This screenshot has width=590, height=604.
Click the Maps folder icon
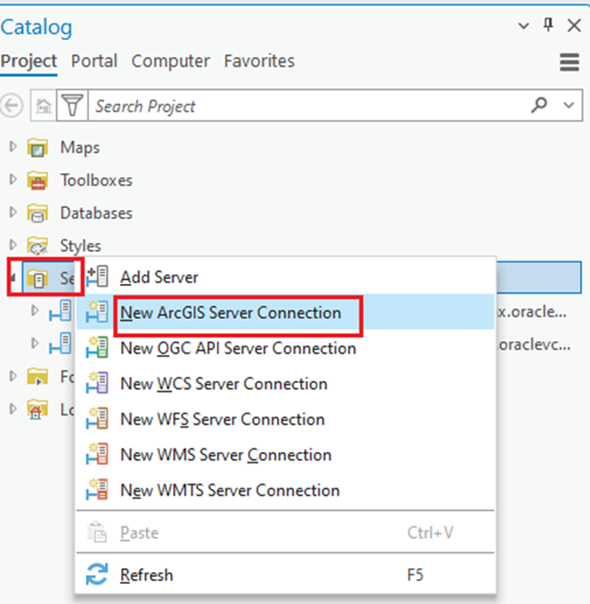tap(38, 148)
